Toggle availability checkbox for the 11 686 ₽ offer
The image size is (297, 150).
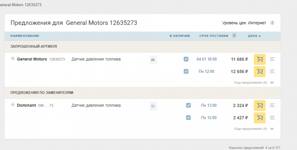(186, 59)
